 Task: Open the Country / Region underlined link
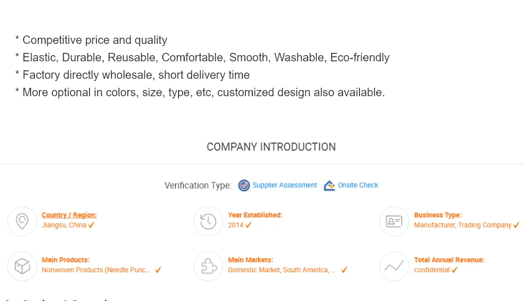click(69, 215)
